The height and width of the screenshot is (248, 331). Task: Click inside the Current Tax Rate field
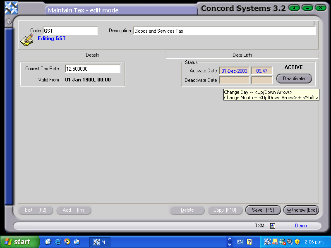click(92, 69)
